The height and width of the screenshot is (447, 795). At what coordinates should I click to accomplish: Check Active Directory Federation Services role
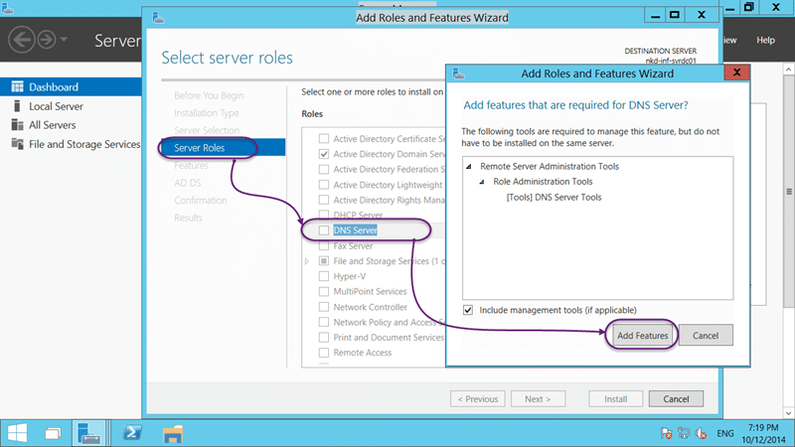[x=324, y=169]
